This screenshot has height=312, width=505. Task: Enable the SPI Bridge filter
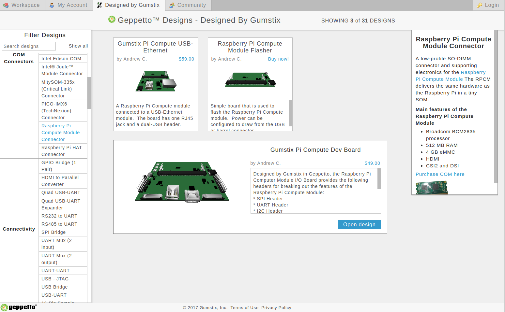point(54,232)
